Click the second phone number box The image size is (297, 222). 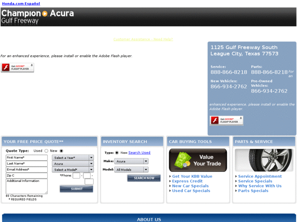87,176
